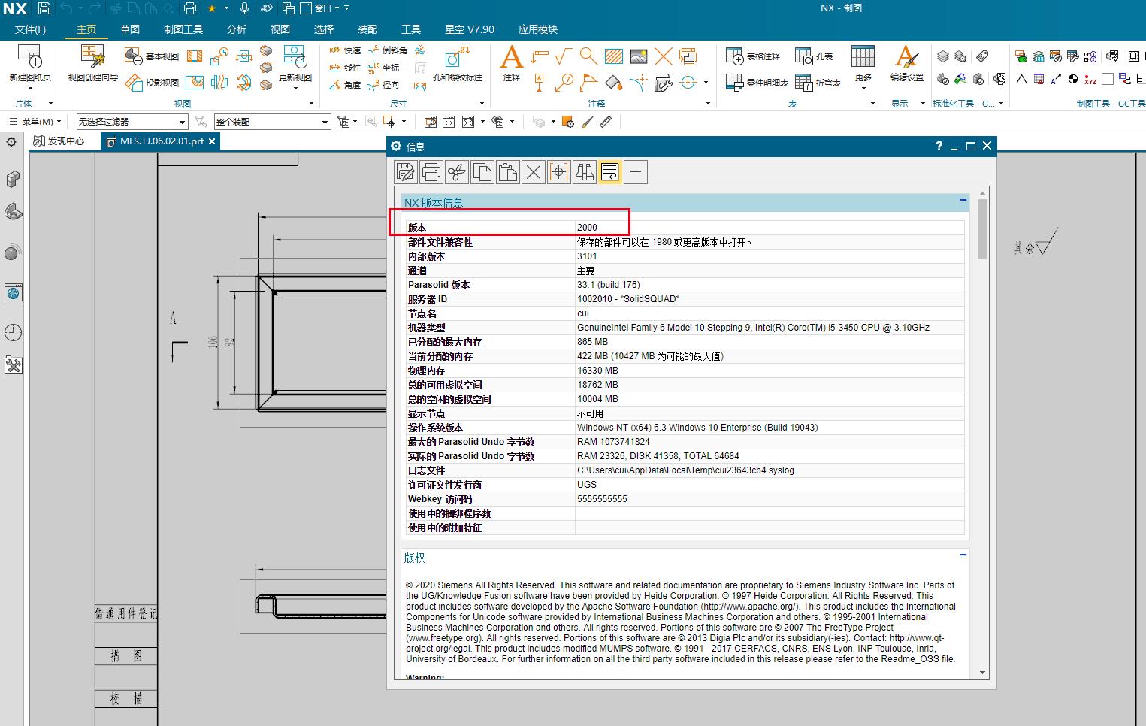Open the 孔和螺纹标注 hole callout tool
This screenshot has height=726, width=1146.
pyautogui.click(x=458, y=63)
